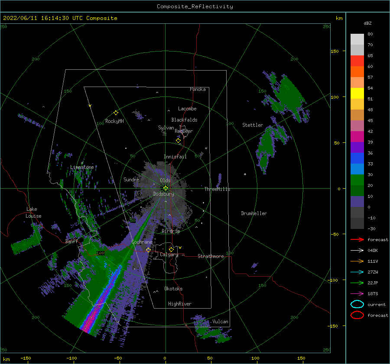Image resolution: width=390 pixels, height=364 pixels.
Task: Click the Lake Louise label
Action: (34, 213)
